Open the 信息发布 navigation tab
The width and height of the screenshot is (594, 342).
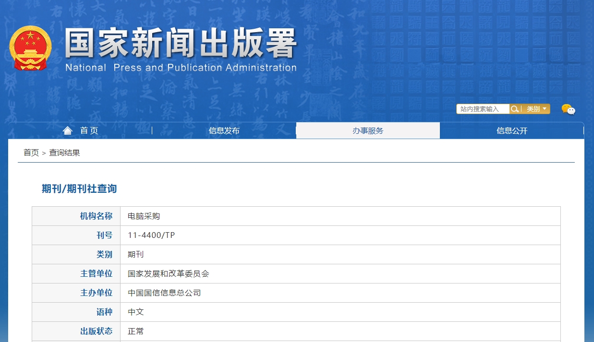point(224,130)
